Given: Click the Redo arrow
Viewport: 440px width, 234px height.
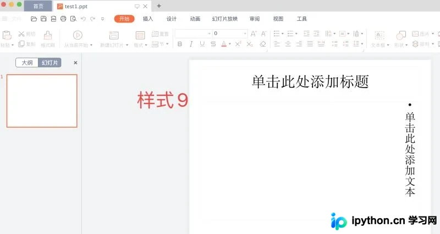Looking at the screenshot, I should pos(92,19).
